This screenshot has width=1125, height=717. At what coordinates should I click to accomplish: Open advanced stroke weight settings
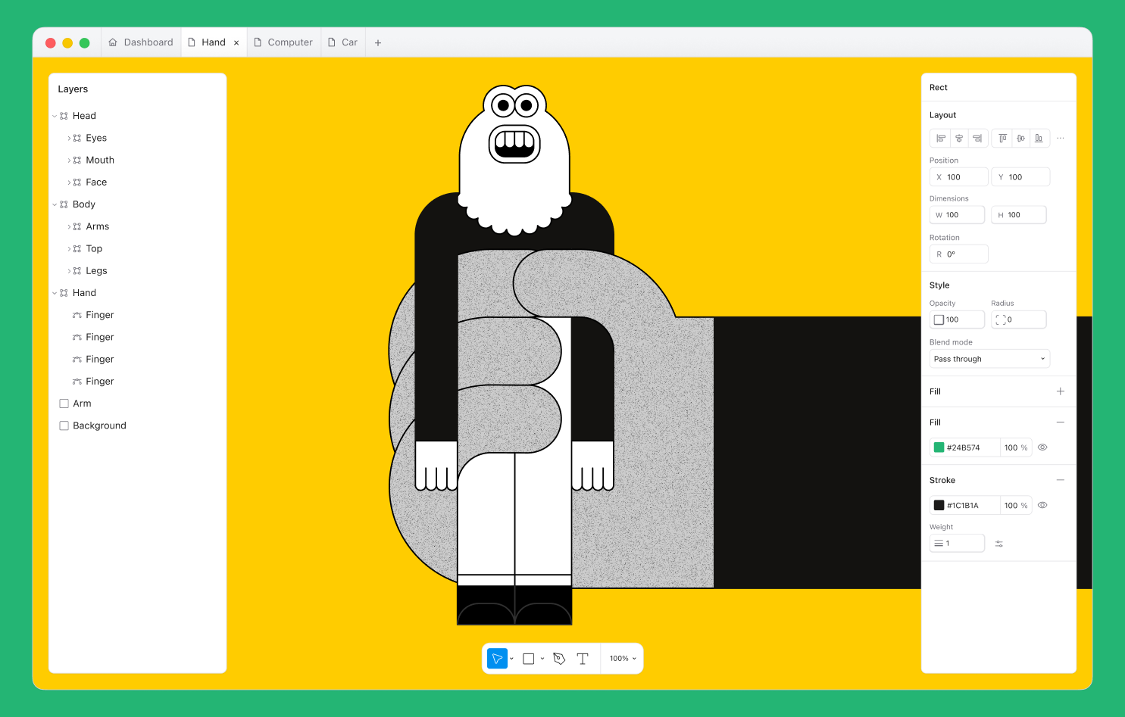(999, 544)
